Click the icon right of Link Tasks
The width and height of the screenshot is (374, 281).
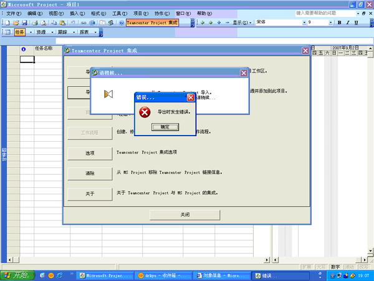pyautogui.click(x=92, y=22)
